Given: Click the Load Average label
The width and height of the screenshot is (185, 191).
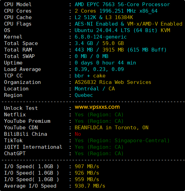Looking at the screenshot, I should pyautogui.click(x=23, y=69).
